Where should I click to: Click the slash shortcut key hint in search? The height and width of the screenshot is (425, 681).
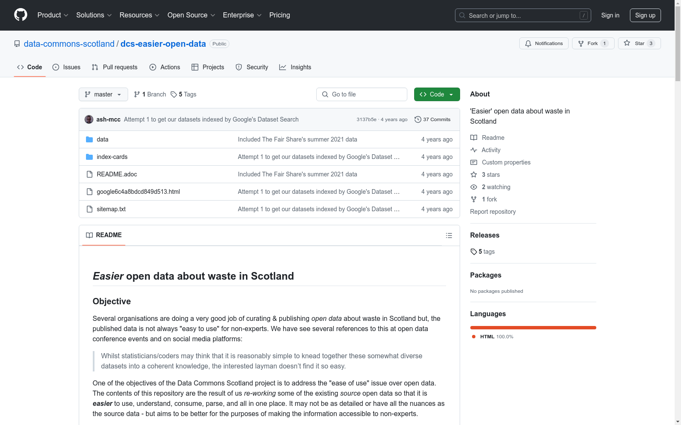click(x=584, y=15)
